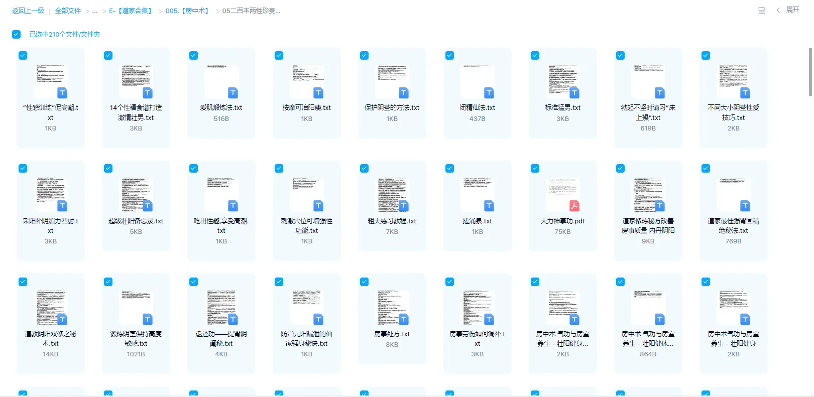814x397 pixels.
Task: Toggle the select-all checkbox for 210 files
Action: tap(17, 34)
